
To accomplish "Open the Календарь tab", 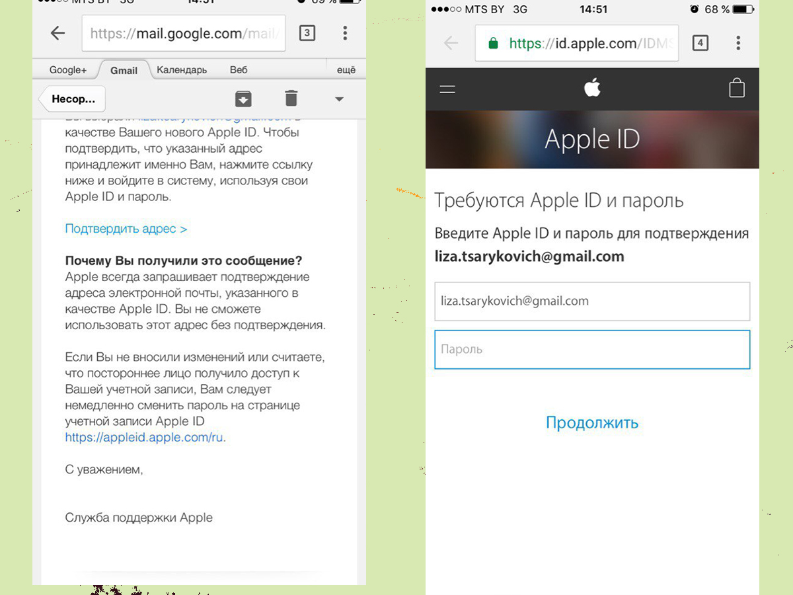I will click(x=182, y=70).
